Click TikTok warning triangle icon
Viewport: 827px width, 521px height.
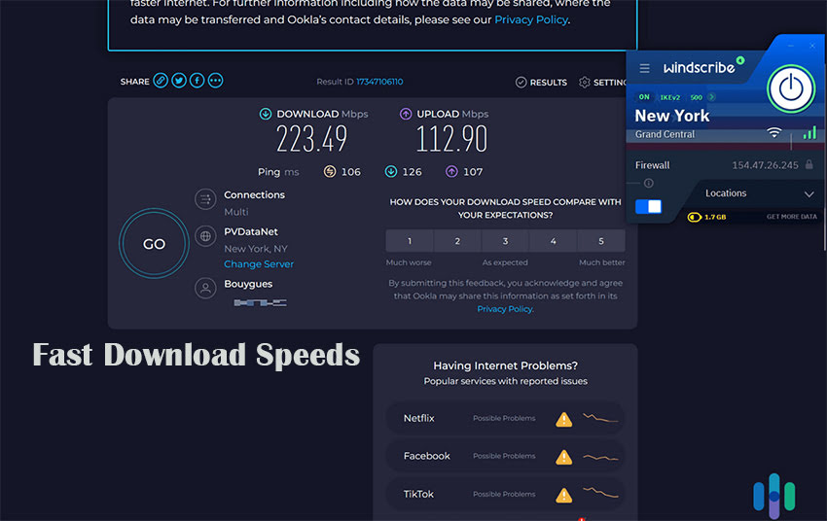coord(563,495)
